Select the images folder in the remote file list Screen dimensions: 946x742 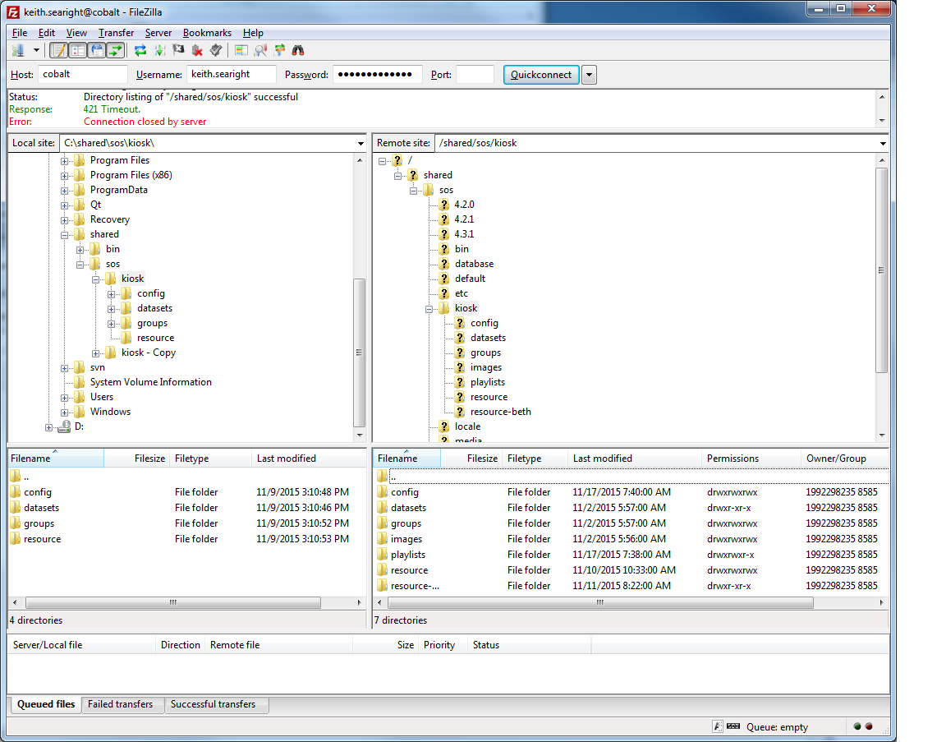coord(406,539)
